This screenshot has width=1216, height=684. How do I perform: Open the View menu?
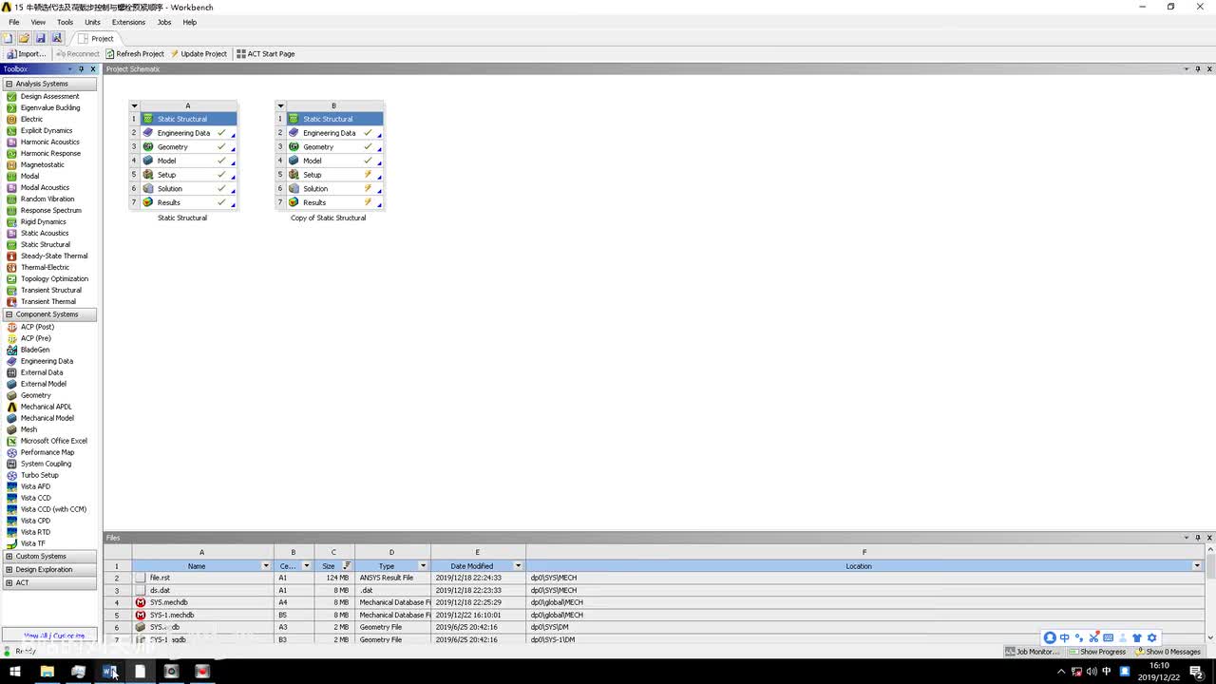(38, 22)
